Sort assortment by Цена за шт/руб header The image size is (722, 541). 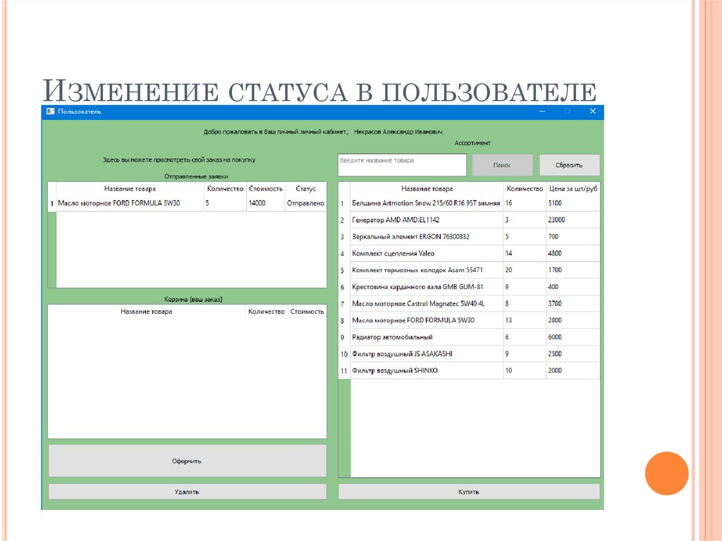point(573,189)
